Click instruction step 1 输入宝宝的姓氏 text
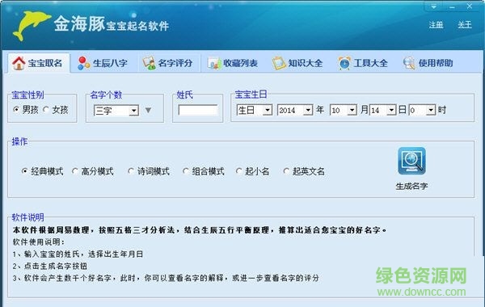The width and height of the screenshot is (485, 307). coord(78,254)
